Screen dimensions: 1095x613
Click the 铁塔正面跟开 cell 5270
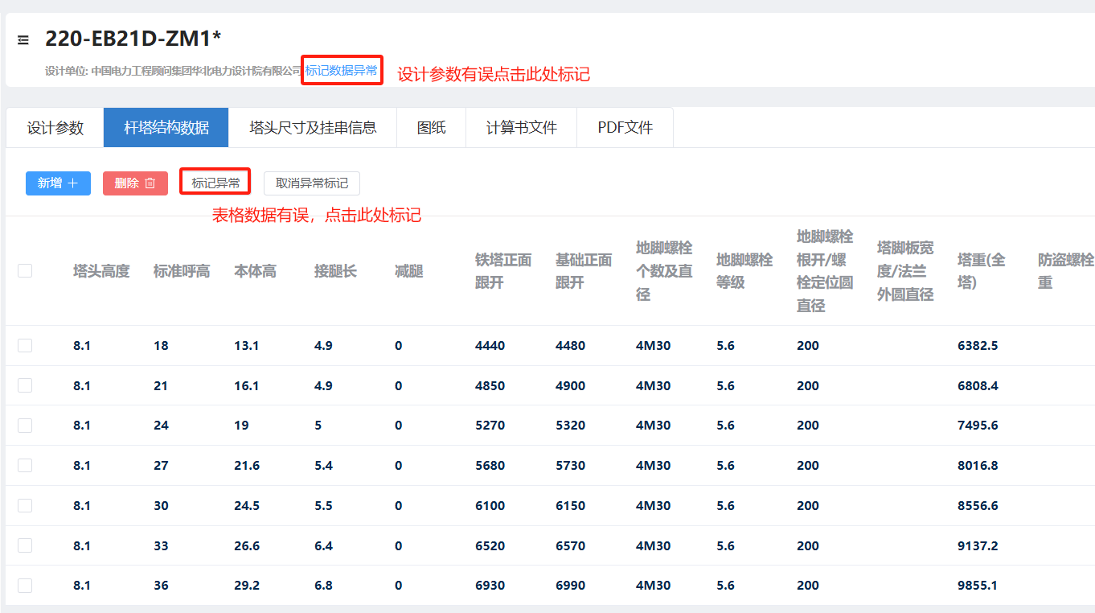click(490, 426)
